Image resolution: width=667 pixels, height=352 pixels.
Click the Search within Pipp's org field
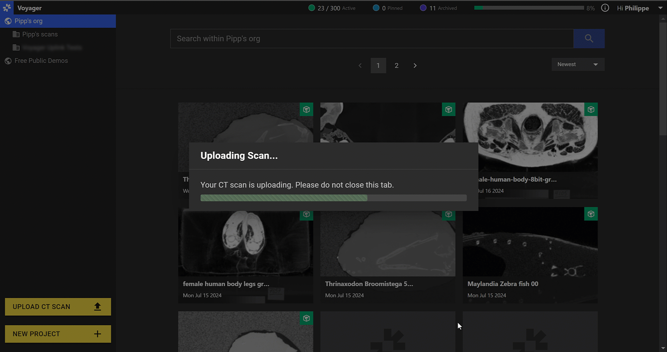click(371, 39)
